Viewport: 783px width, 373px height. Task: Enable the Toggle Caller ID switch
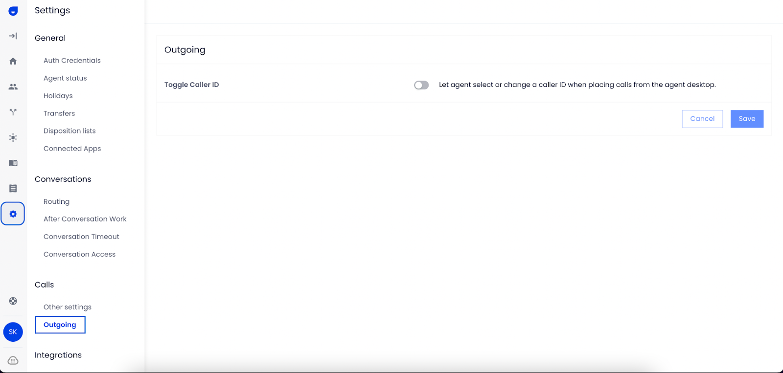click(421, 85)
